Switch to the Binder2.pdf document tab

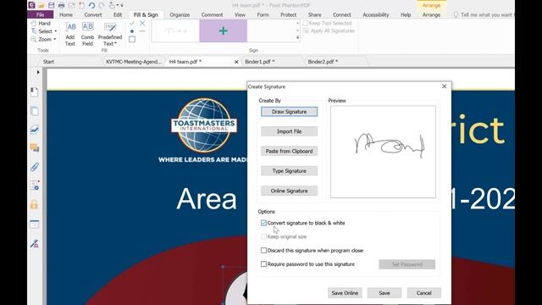[x=323, y=62]
